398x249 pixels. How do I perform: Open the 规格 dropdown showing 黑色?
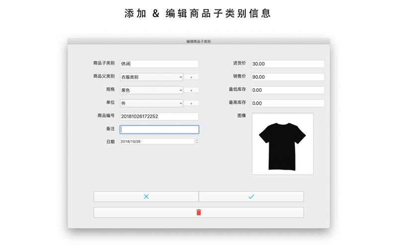(x=151, y=90)
